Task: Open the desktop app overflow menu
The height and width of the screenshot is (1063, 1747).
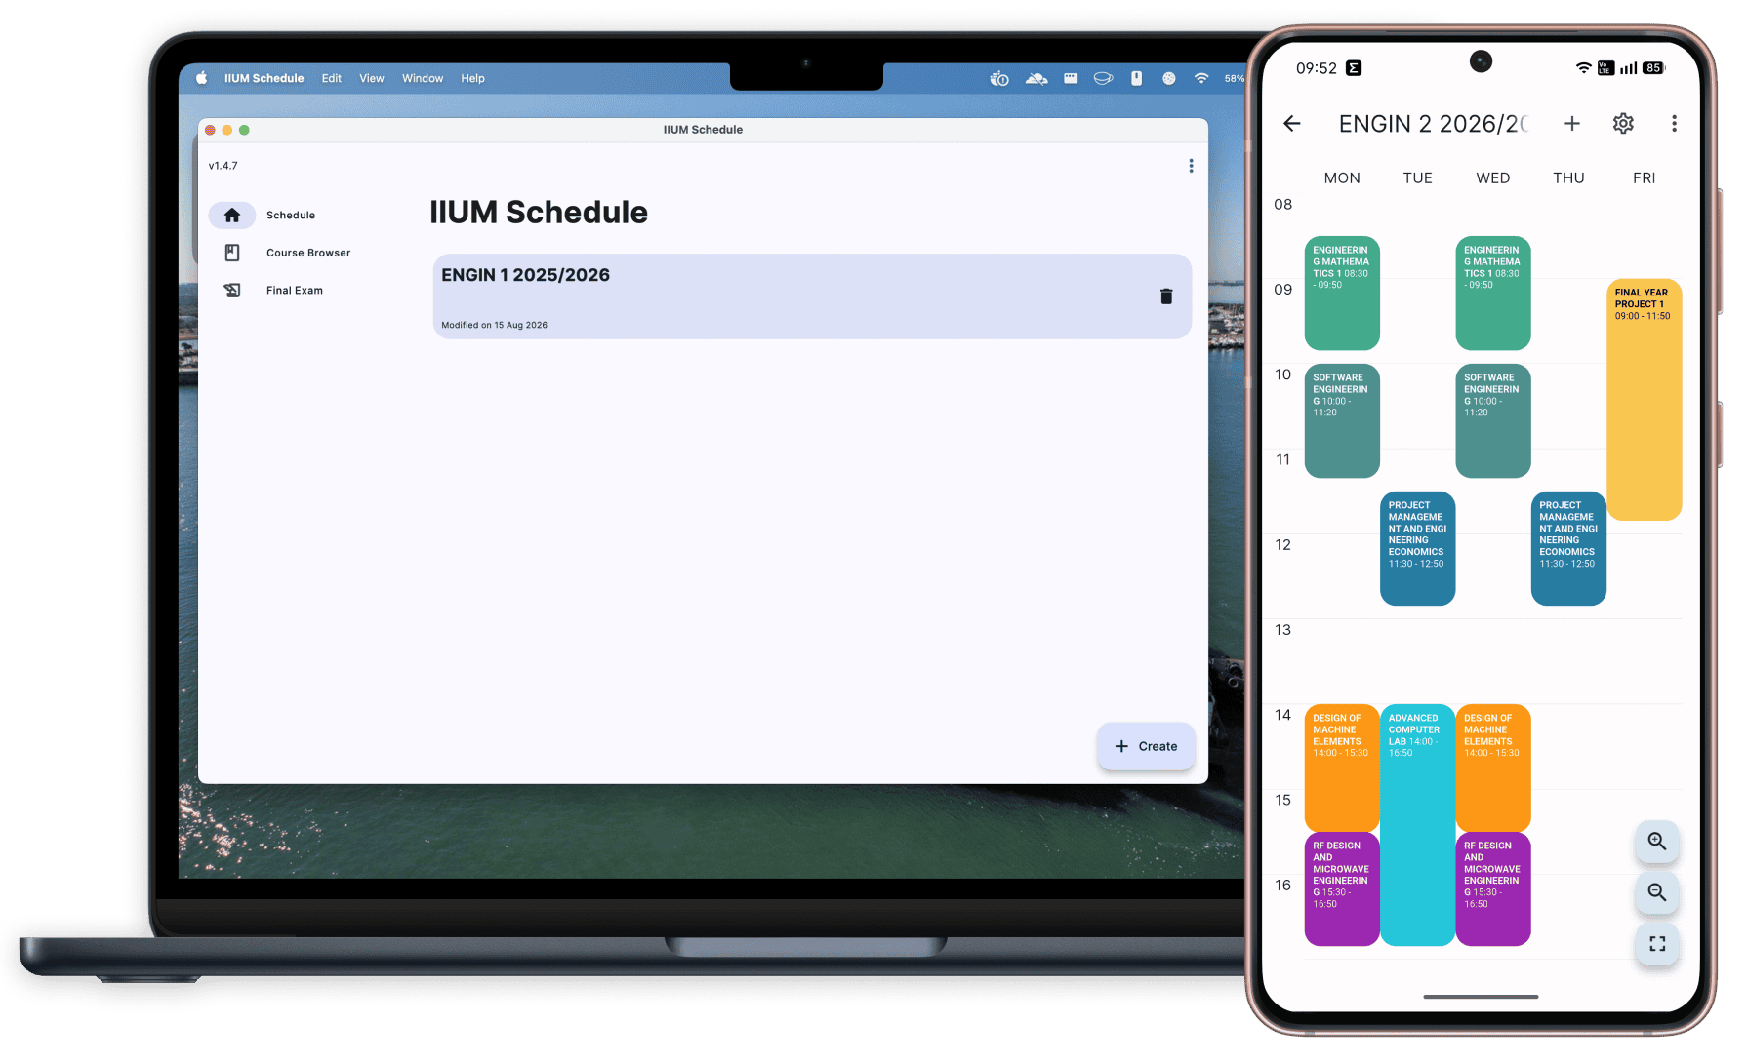Action: (1191, 166)
